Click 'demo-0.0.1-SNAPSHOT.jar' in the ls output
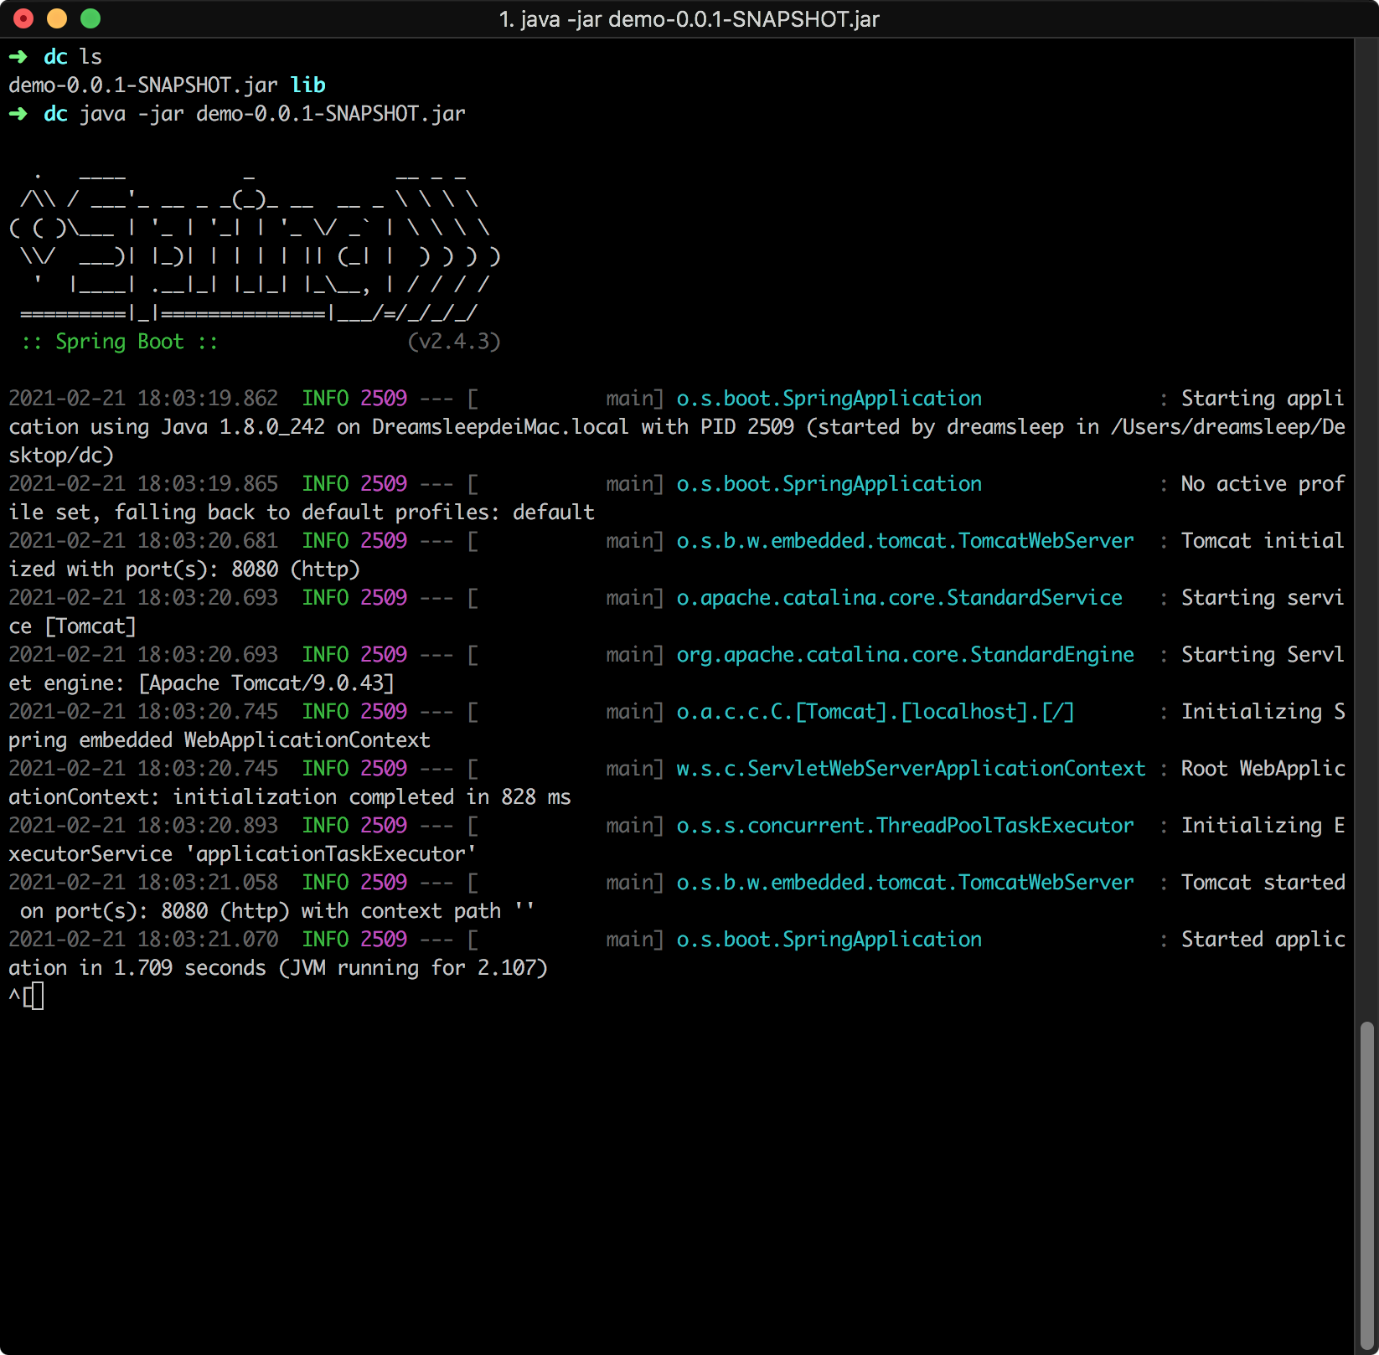Viewport: 1379px width, 1355px height. pyautogui.click(x=143, y=85)
